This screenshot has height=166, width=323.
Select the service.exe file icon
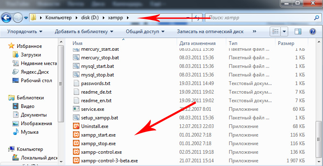76,109
